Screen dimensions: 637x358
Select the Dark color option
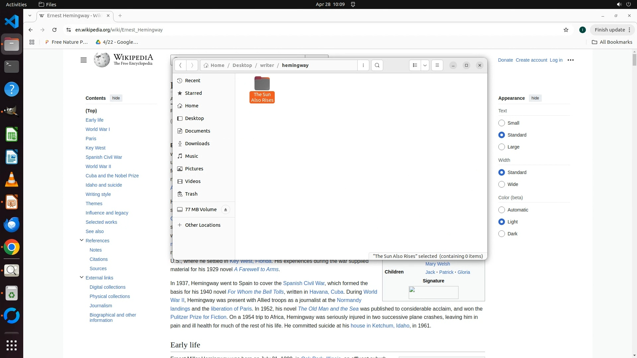[502, 234]
